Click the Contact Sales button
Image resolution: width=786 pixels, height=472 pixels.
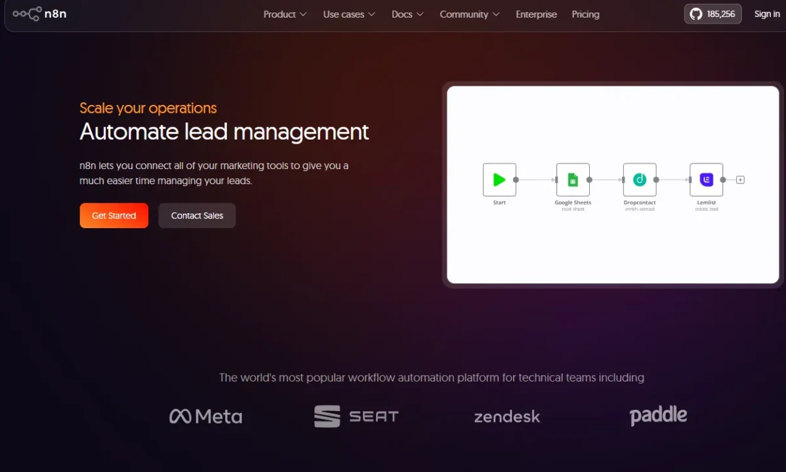(197, 216)
